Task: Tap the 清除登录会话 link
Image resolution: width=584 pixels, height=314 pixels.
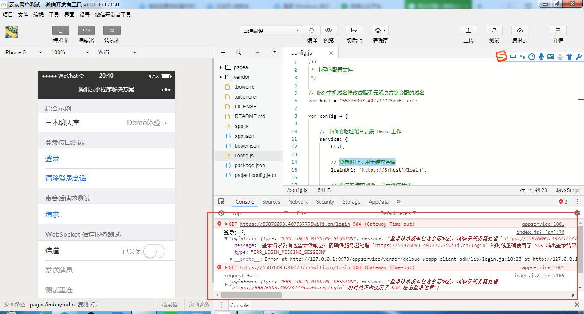Action: 66,178
